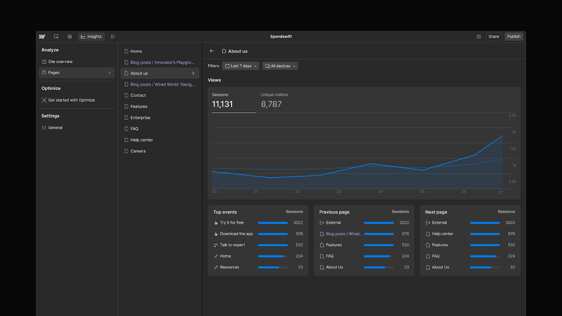The image size is (562, 316).
Task: Open the comments icon beside Share
Action: coord(479,37)
